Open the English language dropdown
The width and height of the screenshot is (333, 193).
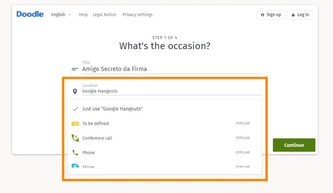61,15
